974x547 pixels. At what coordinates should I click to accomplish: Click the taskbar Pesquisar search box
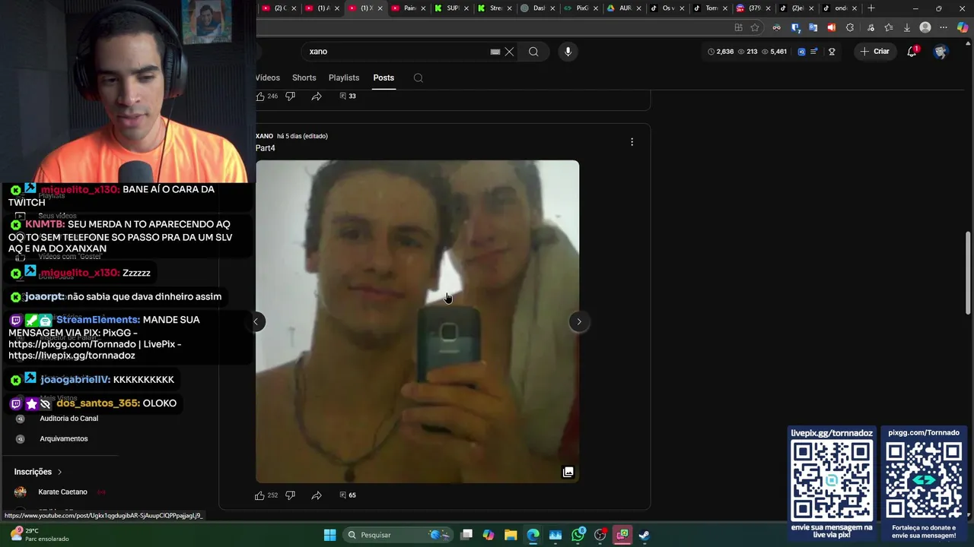click(x=398, y=535)
